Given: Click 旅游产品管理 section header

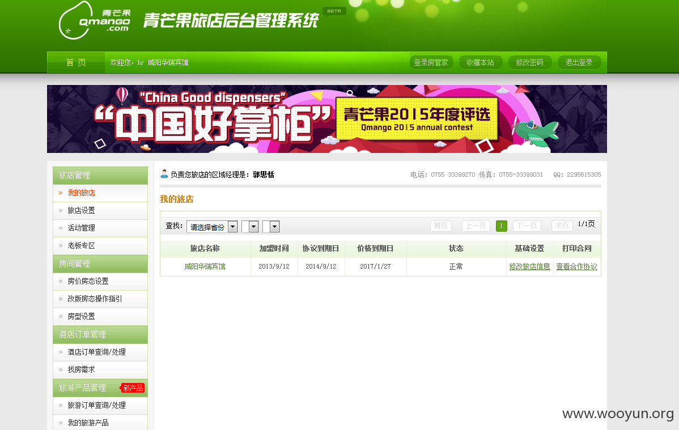Looking at the screenshot, I should pos(100,388).
